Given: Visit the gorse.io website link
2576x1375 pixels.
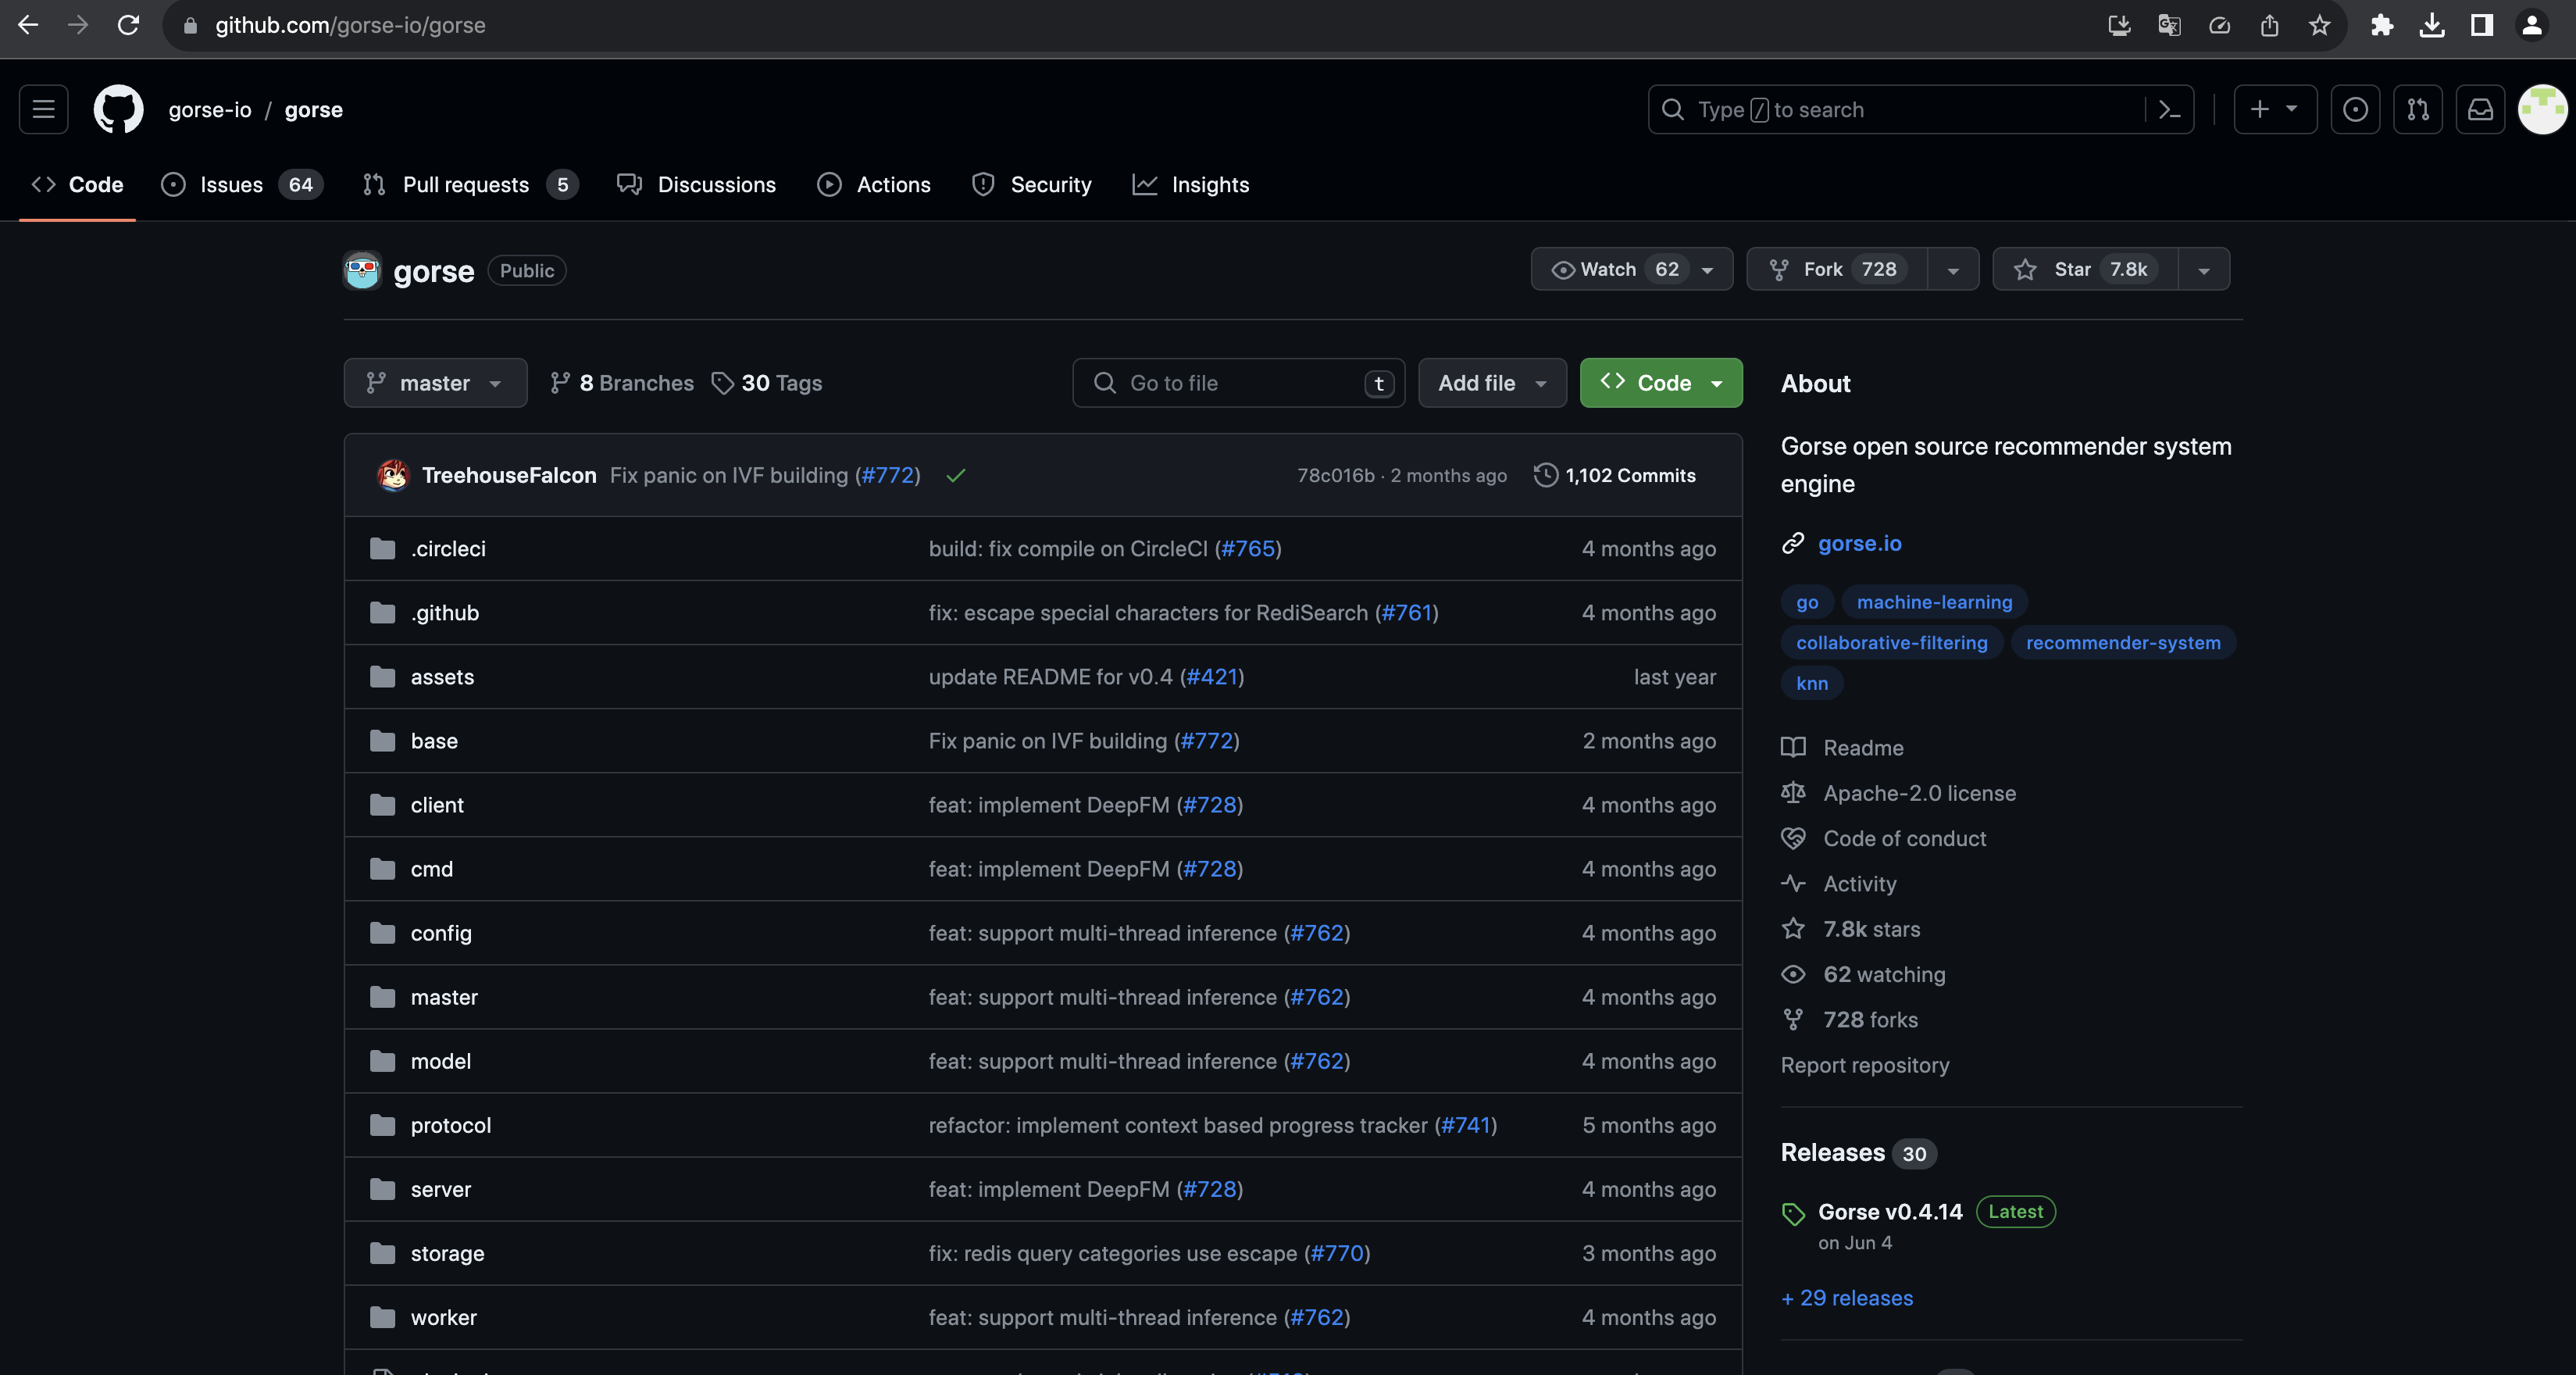Looking at the screenshot, I should [1859, 543].
